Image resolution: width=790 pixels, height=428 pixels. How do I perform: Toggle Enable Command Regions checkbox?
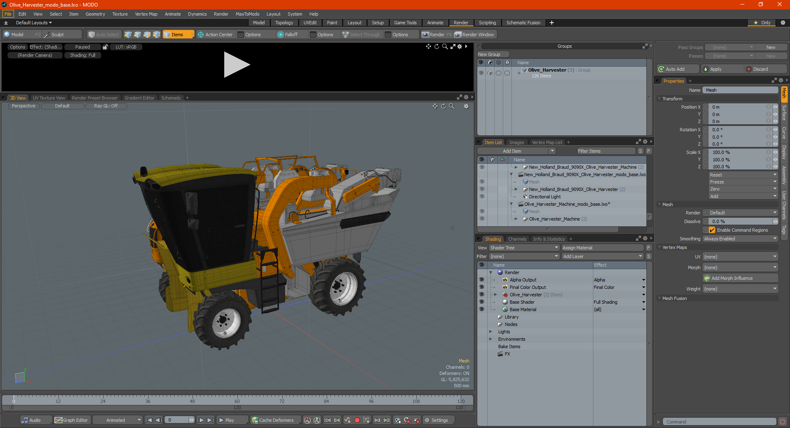712,230
